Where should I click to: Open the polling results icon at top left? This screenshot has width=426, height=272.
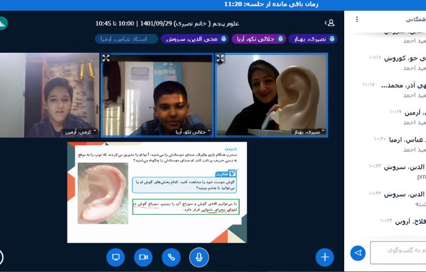(2, 24)
